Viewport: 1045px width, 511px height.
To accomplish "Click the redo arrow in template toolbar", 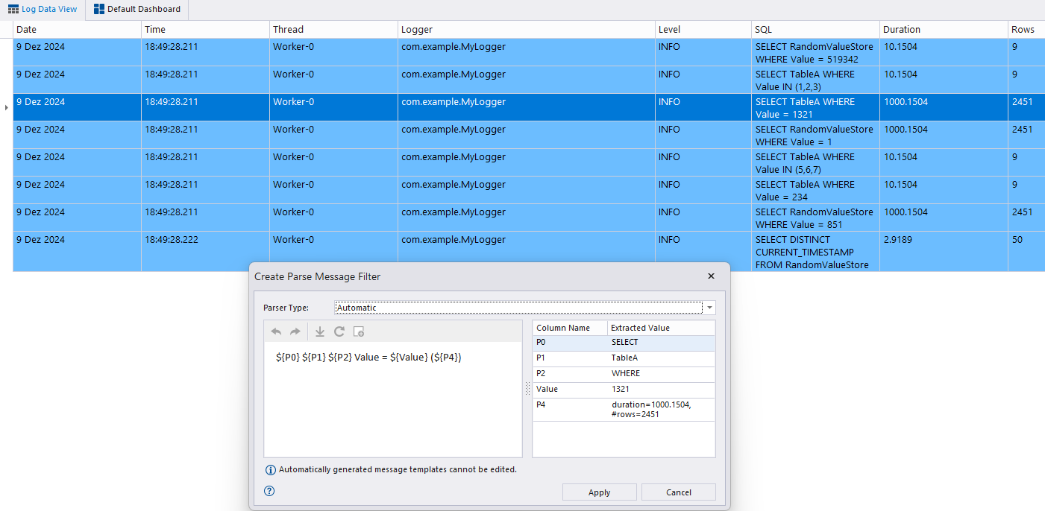I will 295,331.
